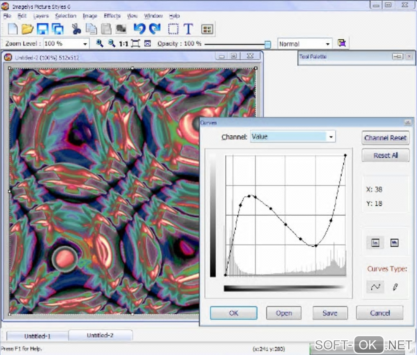The width and height of the screenshot is (417, 355).
Task: Click the Opacity slider handle
Action: 268,45
